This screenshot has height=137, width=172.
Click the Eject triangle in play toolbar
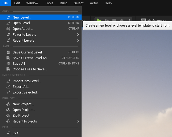(122, 20)
